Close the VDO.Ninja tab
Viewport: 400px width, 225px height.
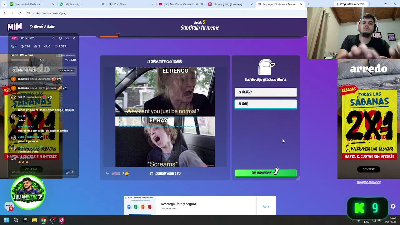click(152, 4)
